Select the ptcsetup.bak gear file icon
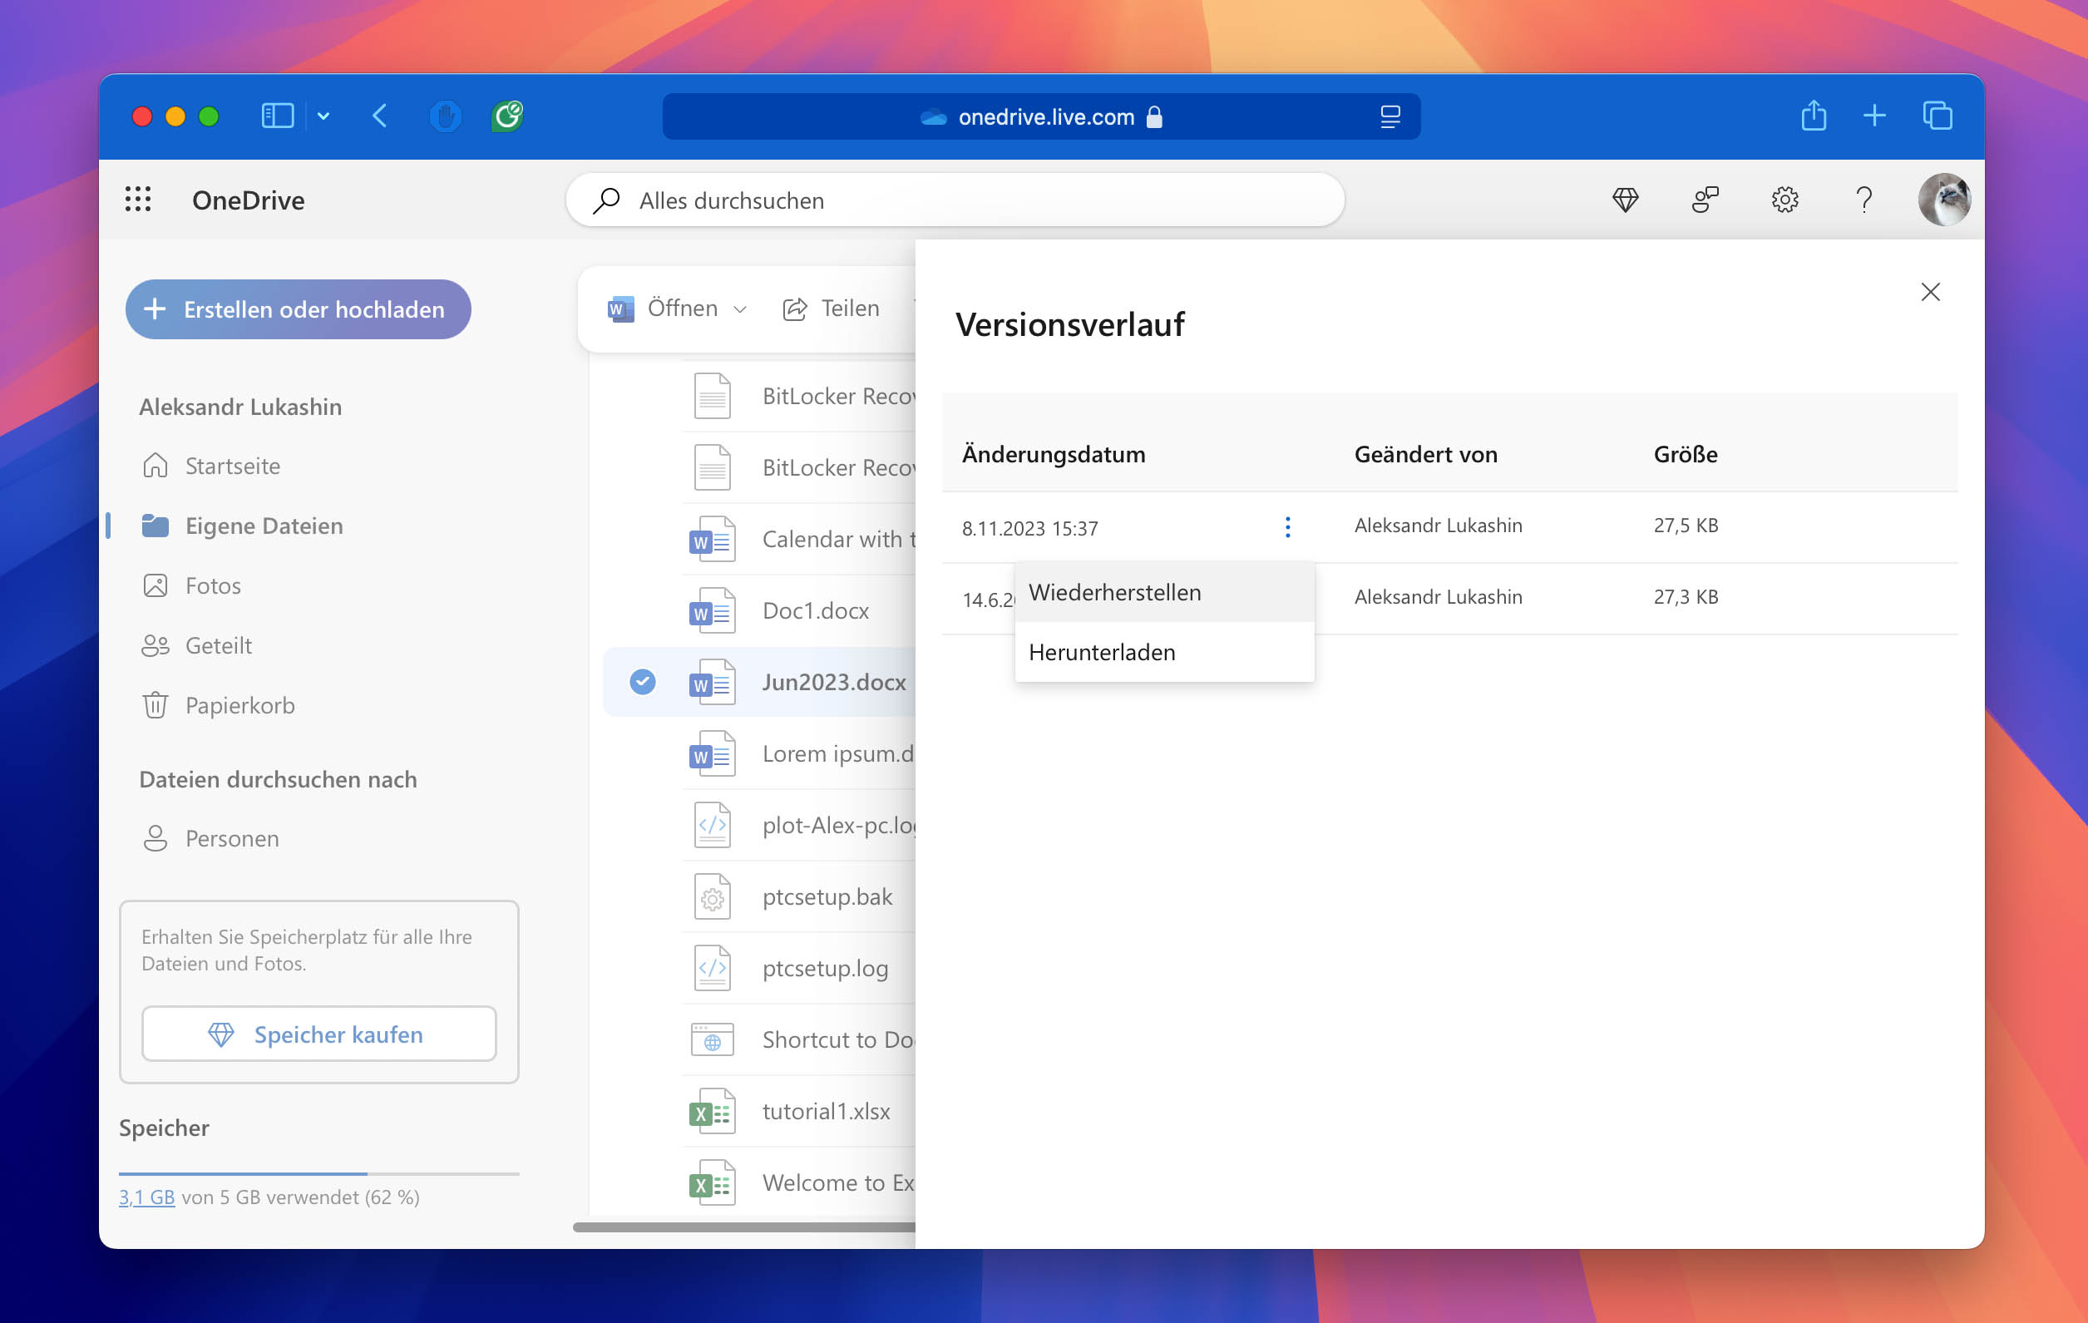 pyautogui.click(x=712, y=896)
